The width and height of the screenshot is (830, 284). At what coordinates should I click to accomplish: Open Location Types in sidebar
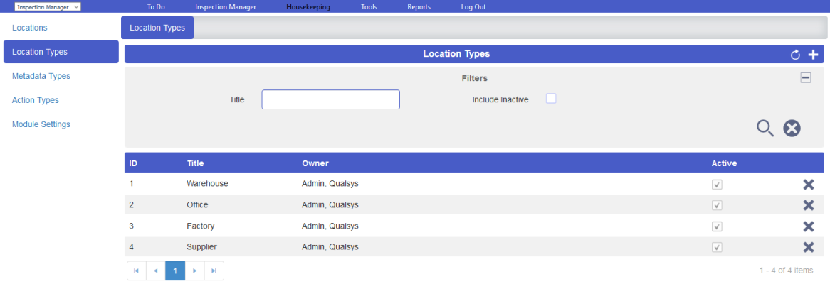pos(61,52)
